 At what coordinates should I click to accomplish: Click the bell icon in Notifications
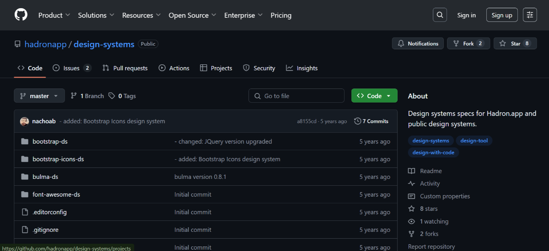click(401, 43)
